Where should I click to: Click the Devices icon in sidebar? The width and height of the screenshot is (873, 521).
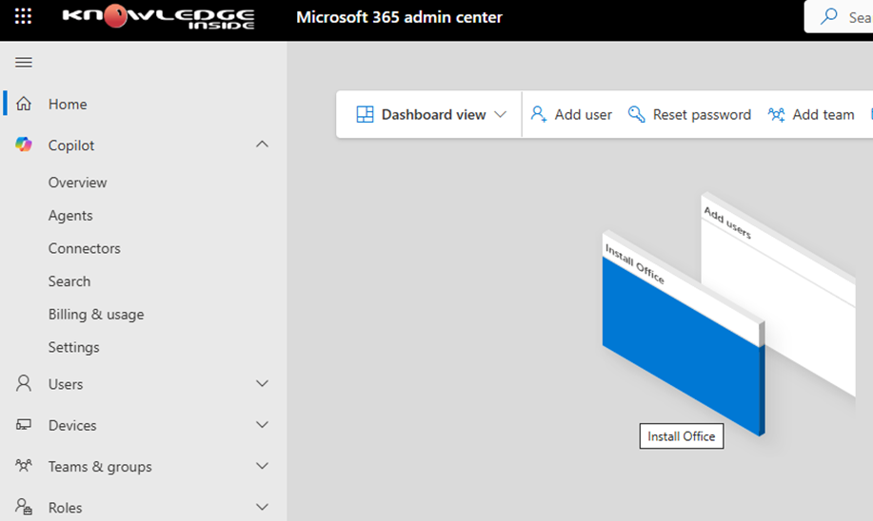[x=24, y=425]
